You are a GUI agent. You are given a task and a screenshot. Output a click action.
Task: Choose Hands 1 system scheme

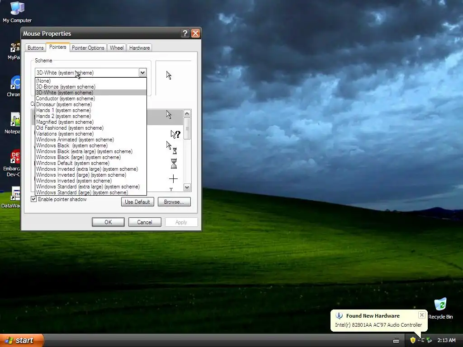[x=90, y=110]
